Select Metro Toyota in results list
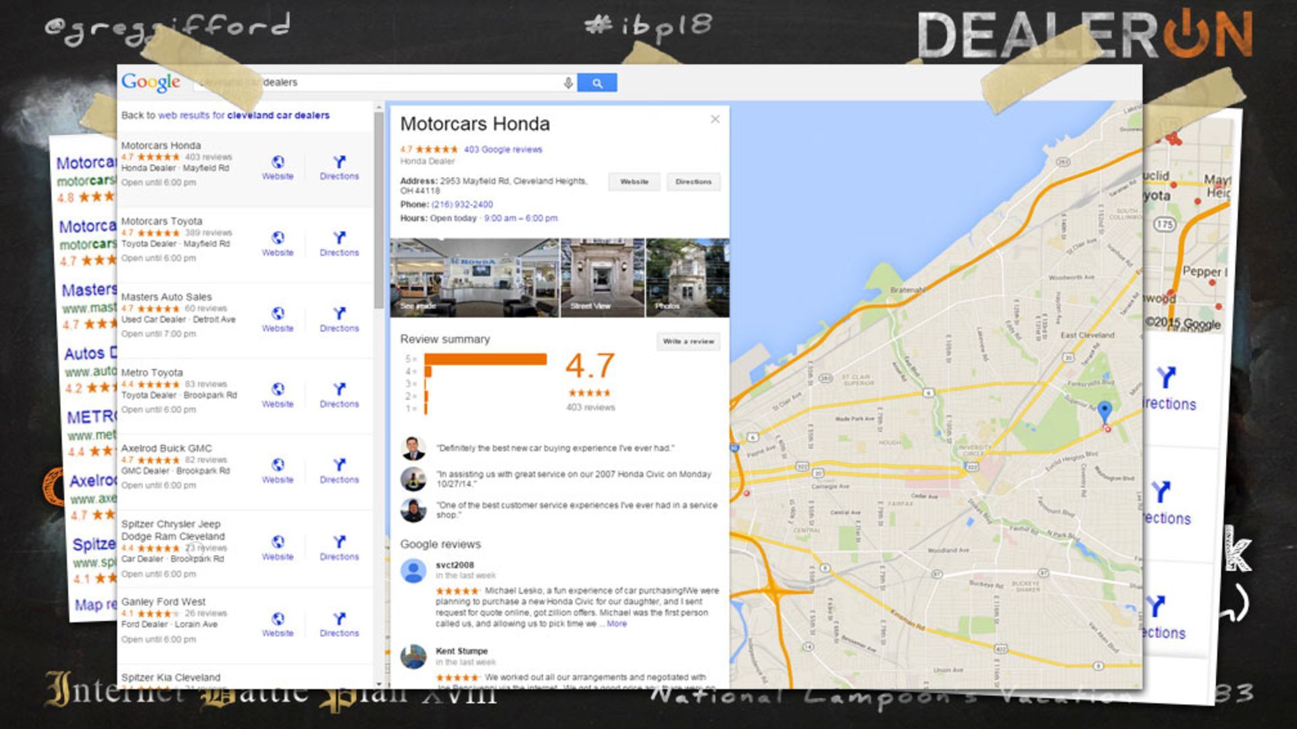 pos(152,372)
